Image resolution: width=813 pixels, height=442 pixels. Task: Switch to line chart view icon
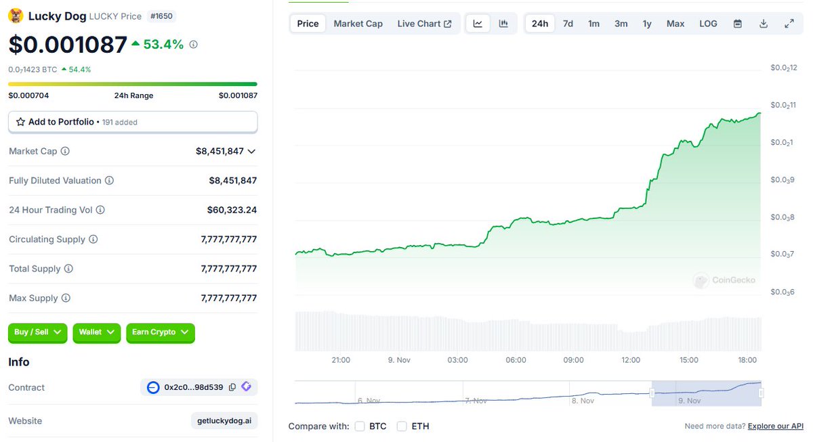click(478, 24)
